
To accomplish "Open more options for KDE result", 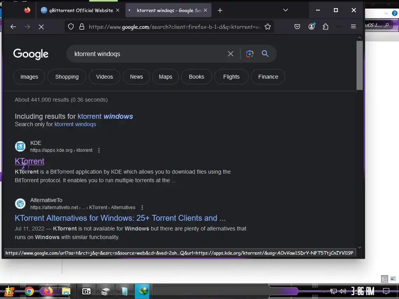I will pyautogui.click(x=99, y=150).
